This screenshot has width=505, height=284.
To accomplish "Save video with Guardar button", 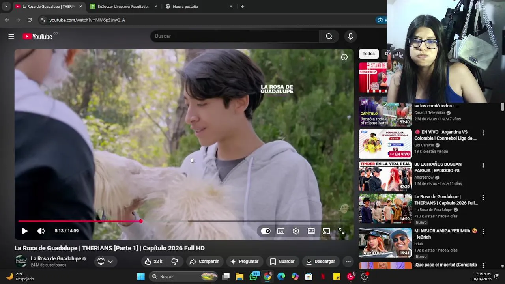I will click(282, 262).
